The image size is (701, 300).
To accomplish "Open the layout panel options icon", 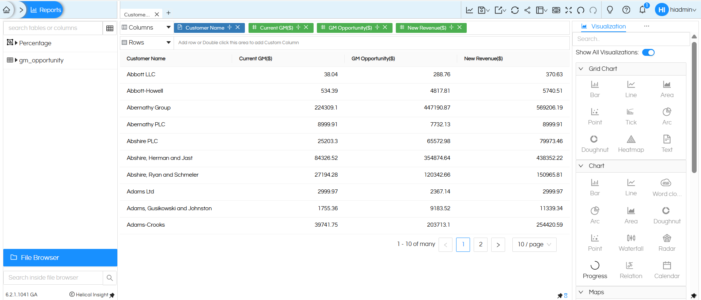I will click(542, 10).
